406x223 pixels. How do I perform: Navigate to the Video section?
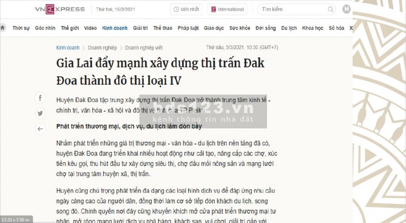(x=90, y=28)
